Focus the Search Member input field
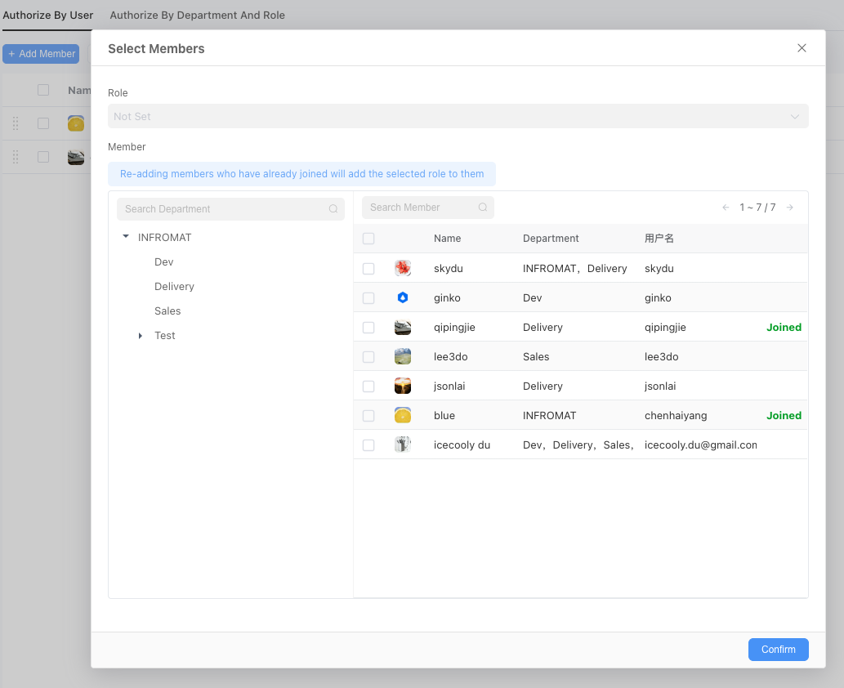 [420, 208]
